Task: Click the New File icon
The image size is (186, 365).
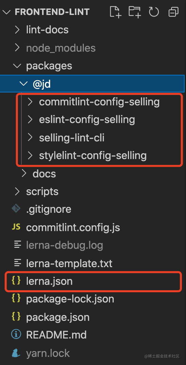Action: point(115,12)
